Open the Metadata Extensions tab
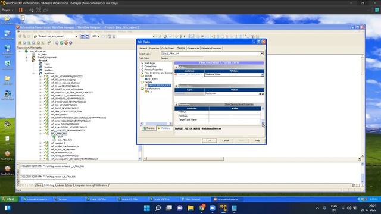The height and width of the screenshot is (214, 381). (211, 48)
